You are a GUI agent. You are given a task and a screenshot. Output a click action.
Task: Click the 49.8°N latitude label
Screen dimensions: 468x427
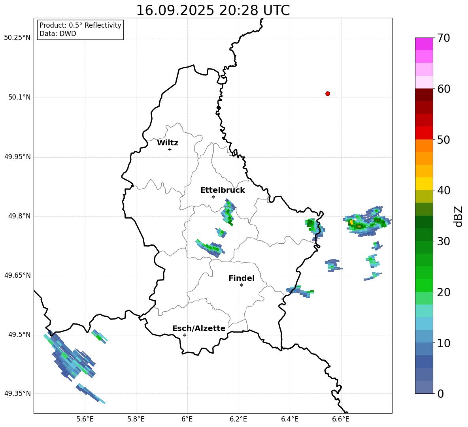[x=19, y=216]
